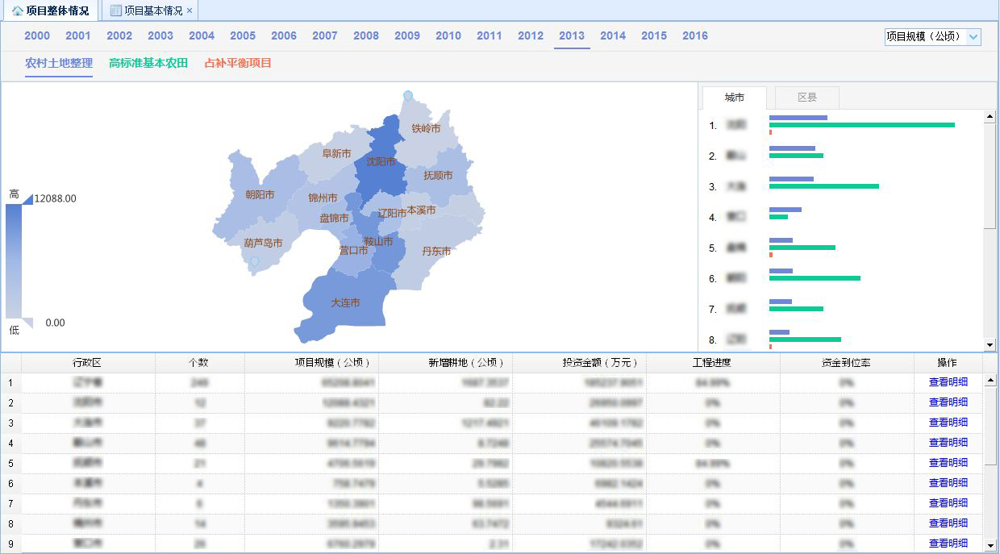Click the map marker near 葫芦岛市

[255, 261]
